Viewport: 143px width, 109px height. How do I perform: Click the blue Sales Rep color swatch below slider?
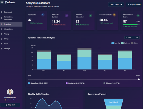coord(29,83)
